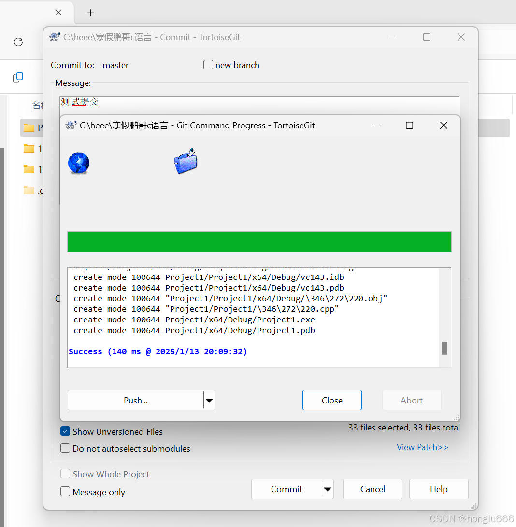
Task: Select the log line ending in Debug/Project1.pdb
Action: coord(194,331)
